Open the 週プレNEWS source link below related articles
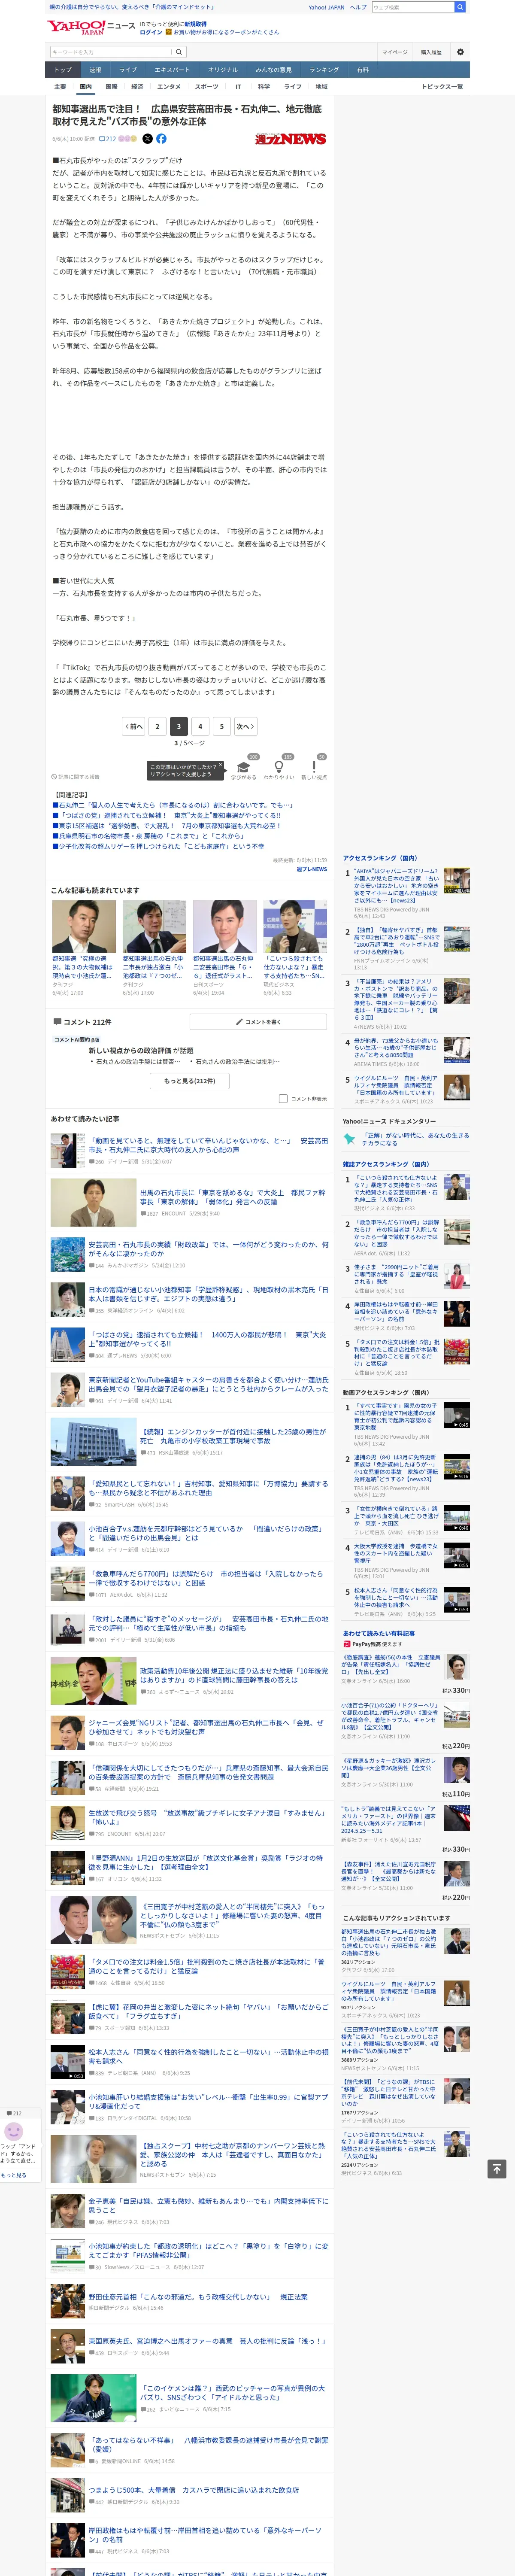Image resolution: width=515 pixels, height=2576 pixels. click(311, 869)
